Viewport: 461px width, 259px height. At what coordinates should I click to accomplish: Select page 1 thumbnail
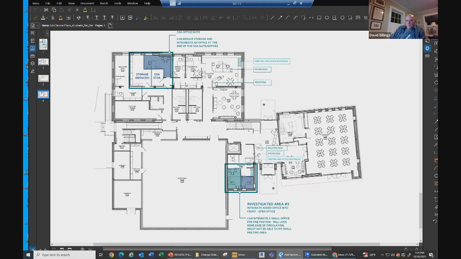pos(43,44)
